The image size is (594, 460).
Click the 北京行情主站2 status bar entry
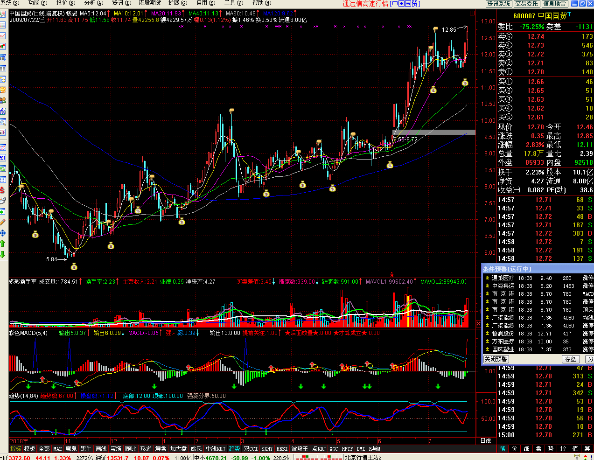[x=363, y=457]
